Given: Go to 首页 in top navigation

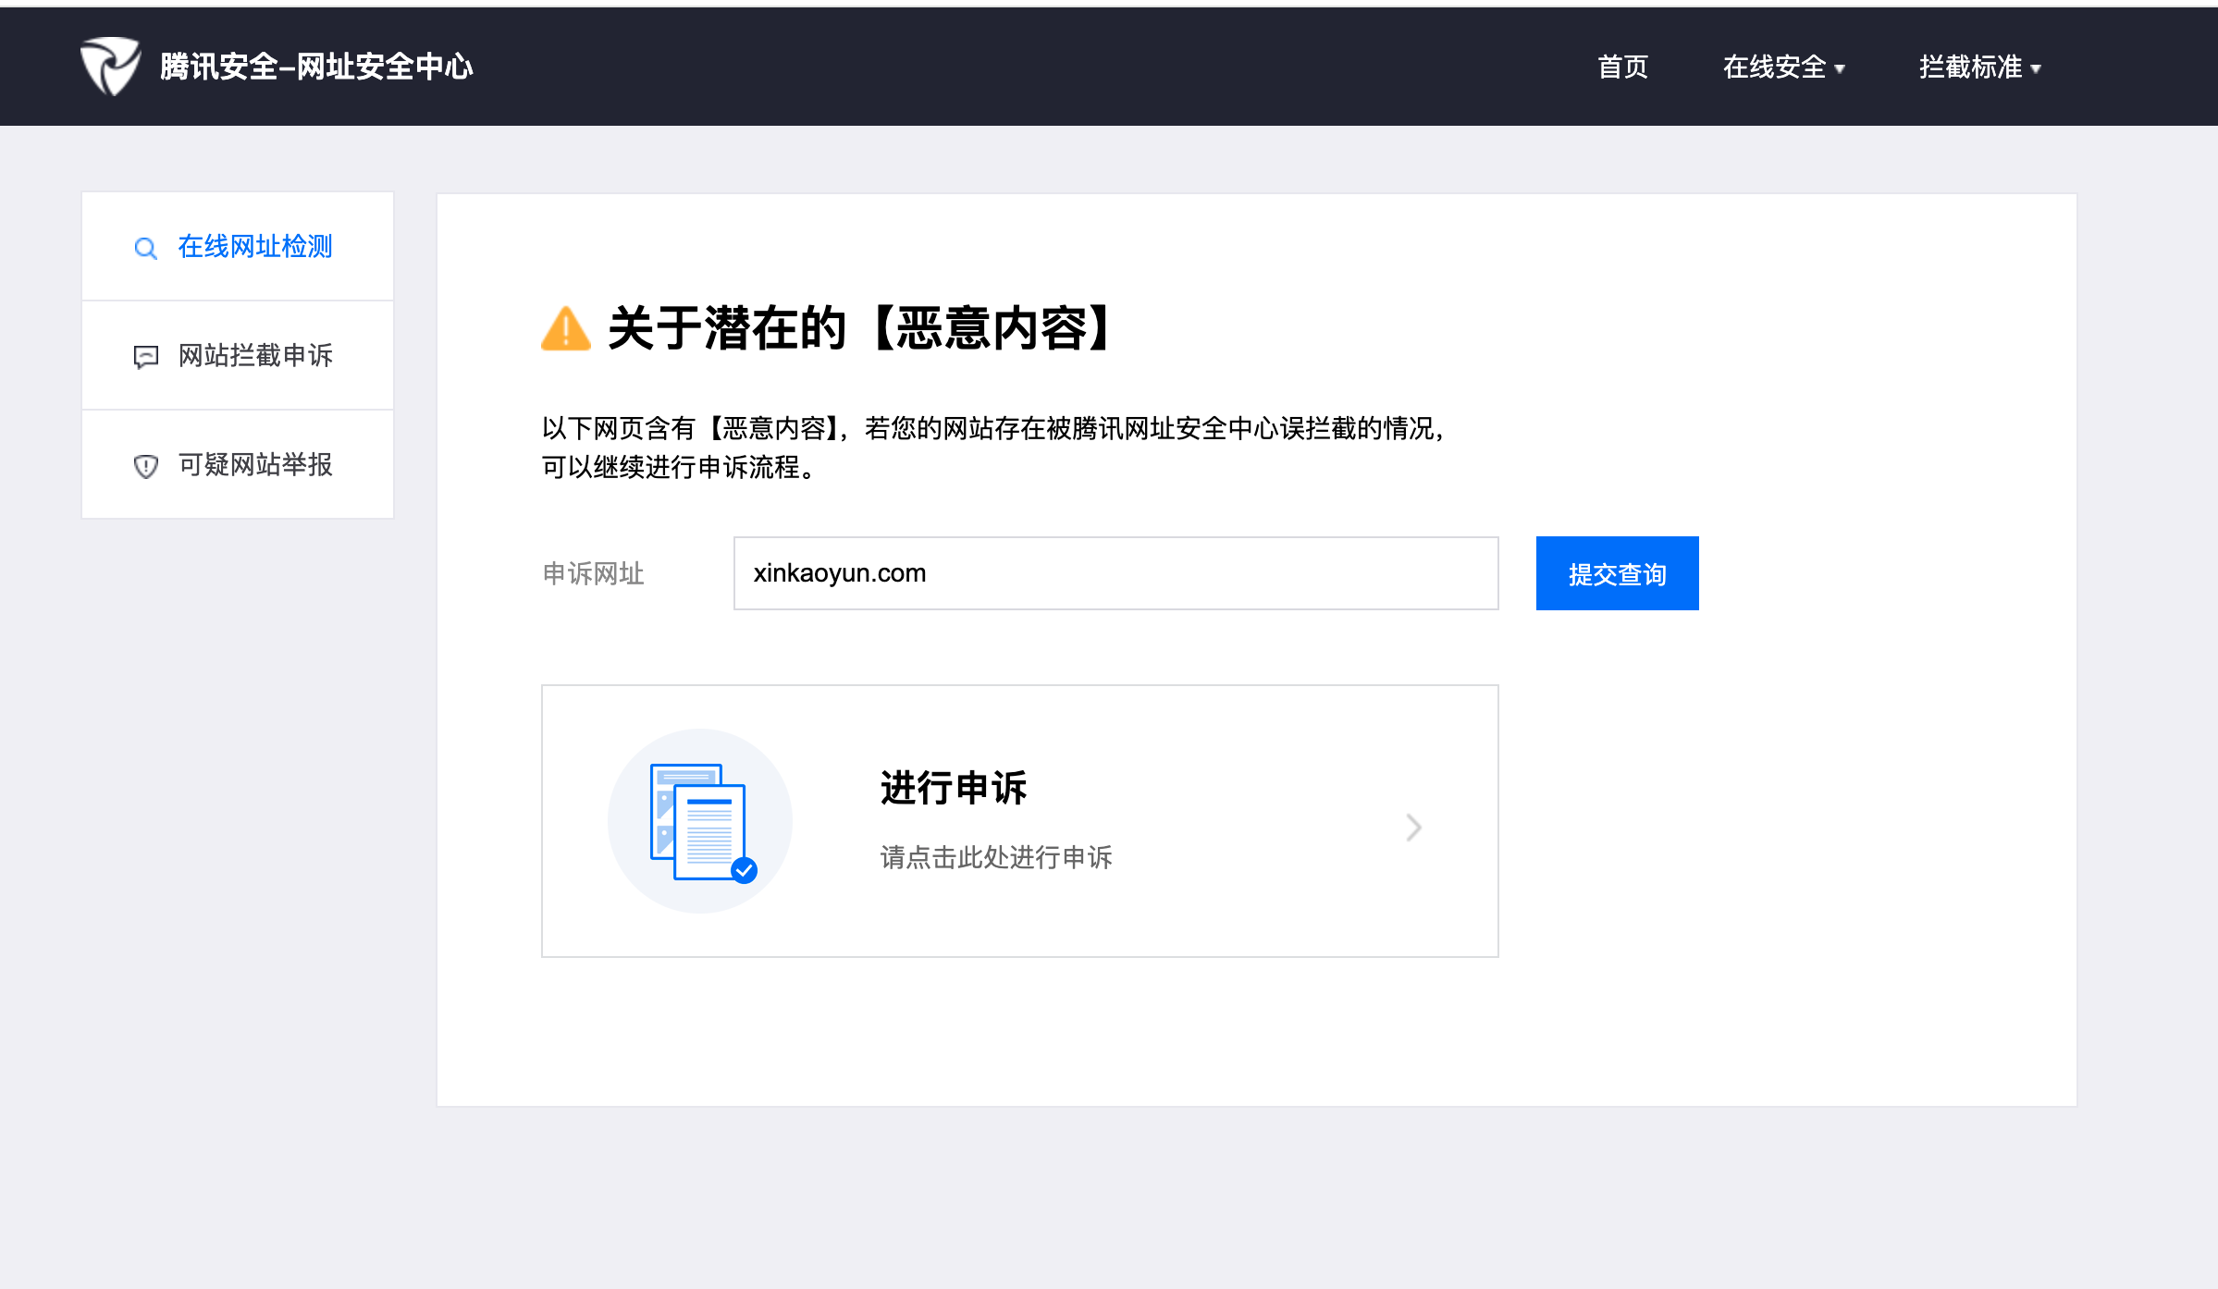Looking at the screenshot, I should pyautogui.click(x=1622, y=68).
